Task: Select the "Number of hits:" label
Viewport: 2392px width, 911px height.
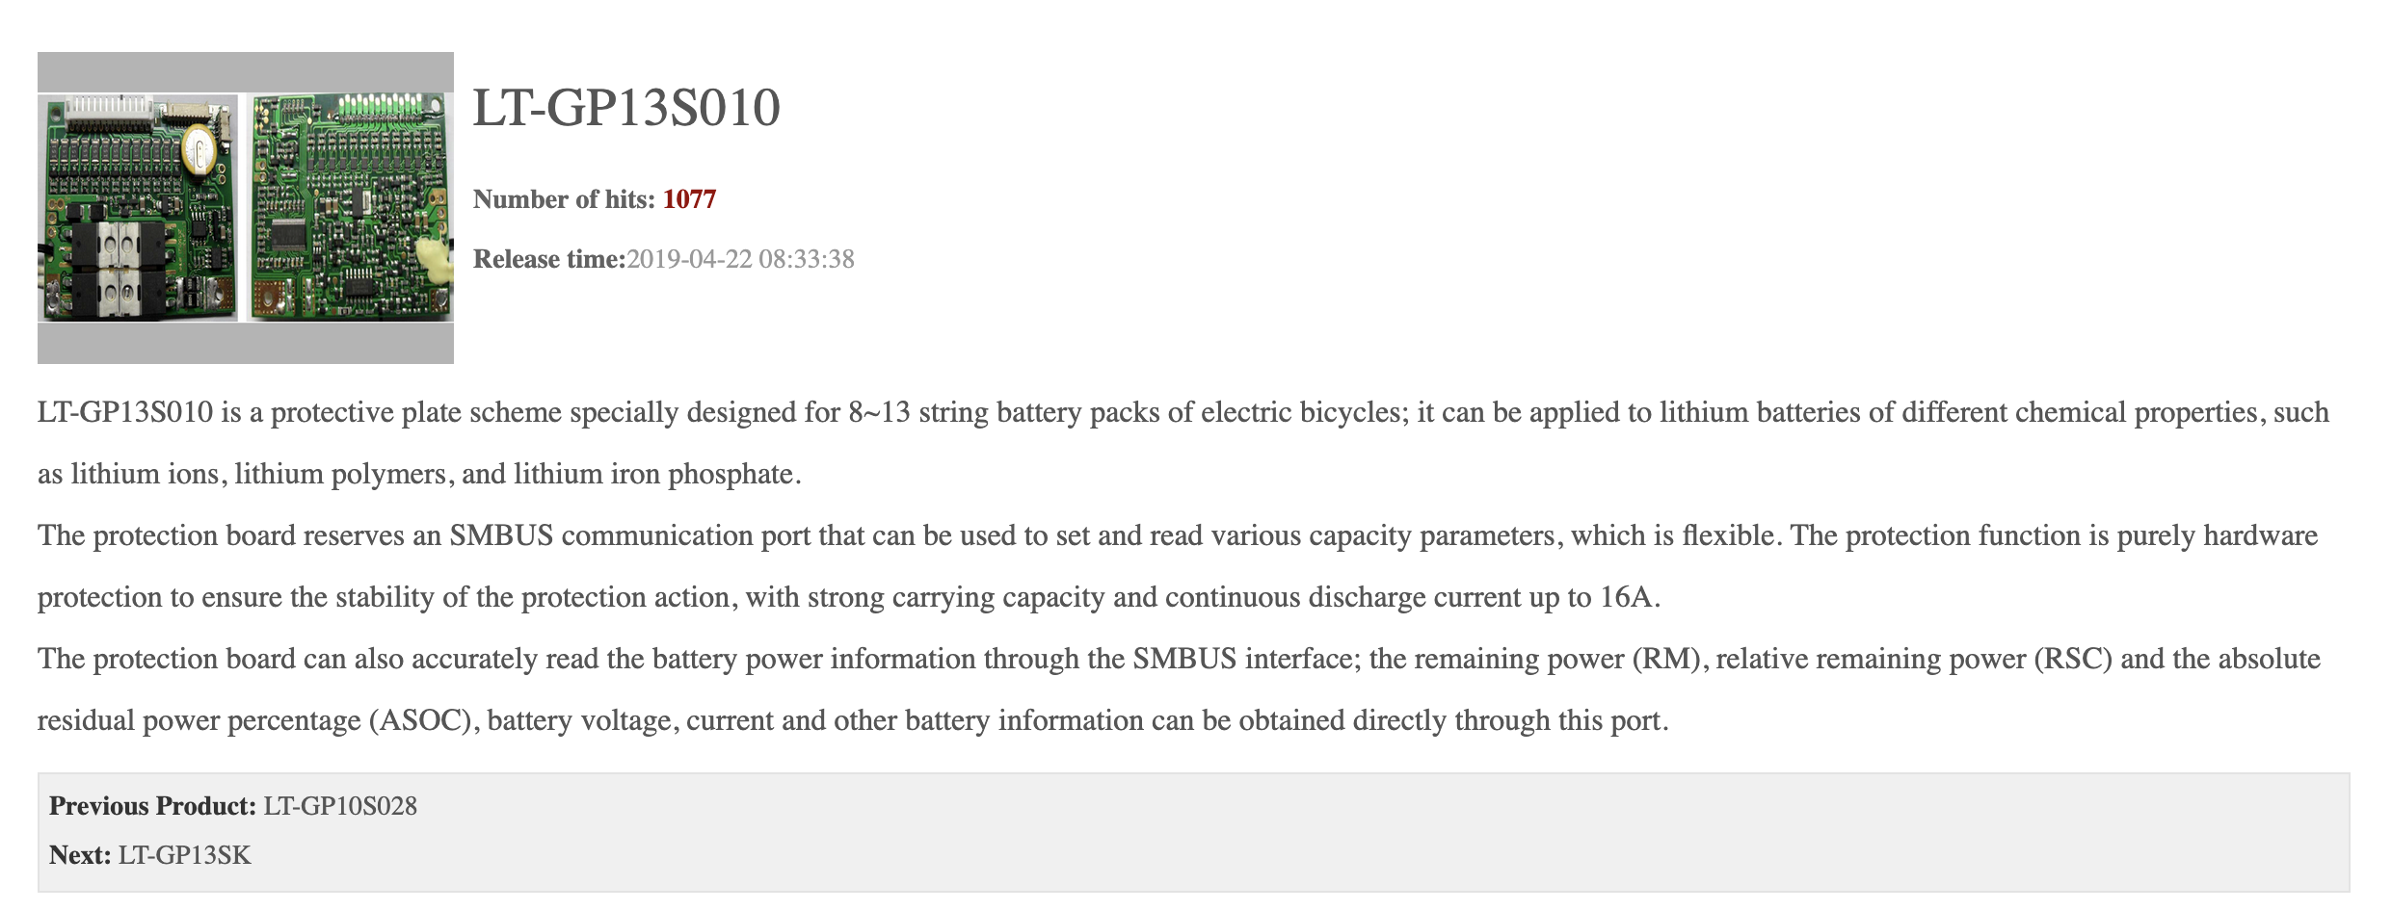Action: coord(564,199)
